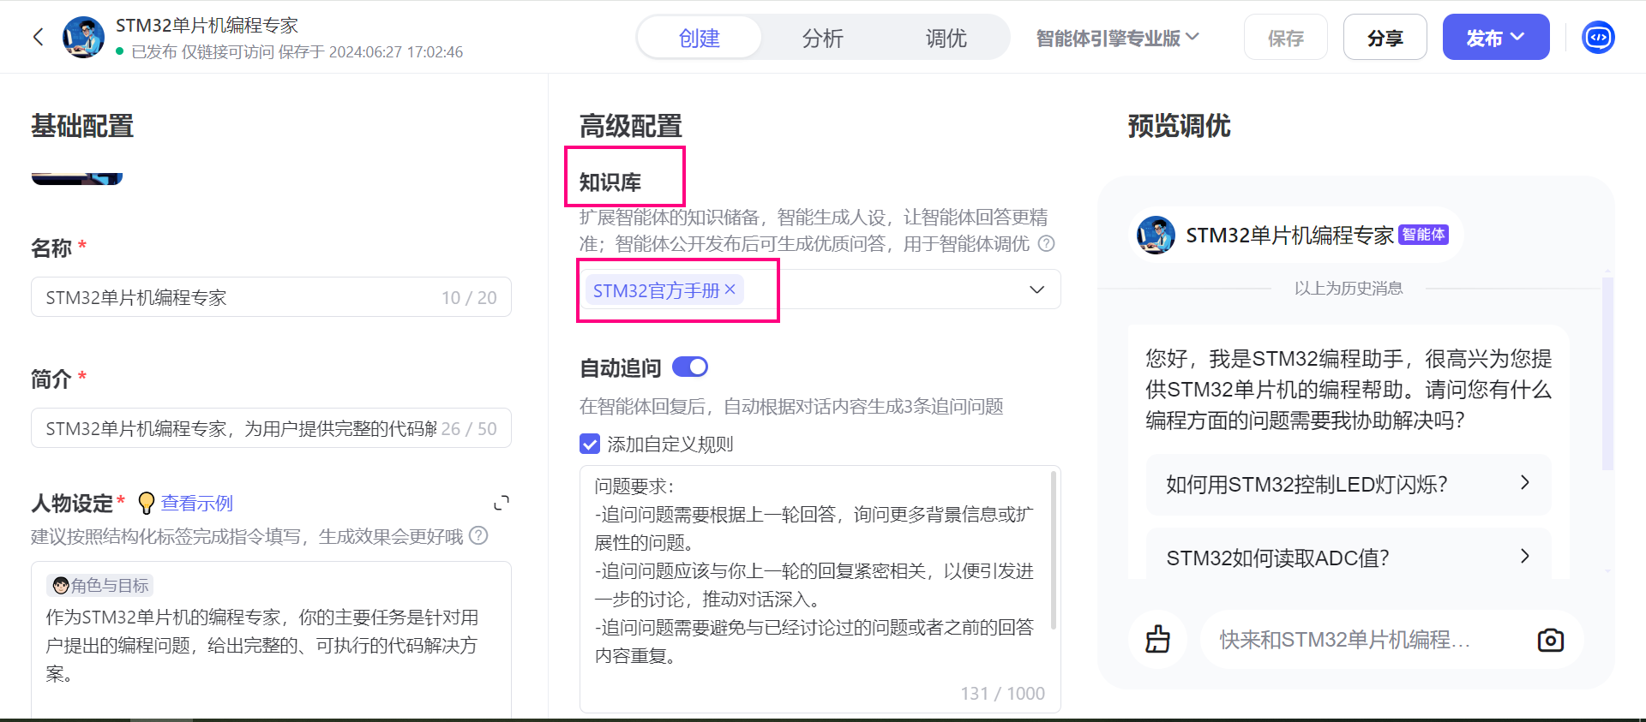
Task: Click the 人物设定 text area
Action: [x=271, y=641]
